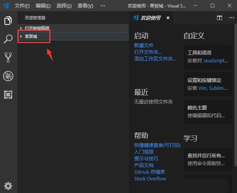Open the 查找并运行所有... card
237x193 pixels.
coord(208,160)
